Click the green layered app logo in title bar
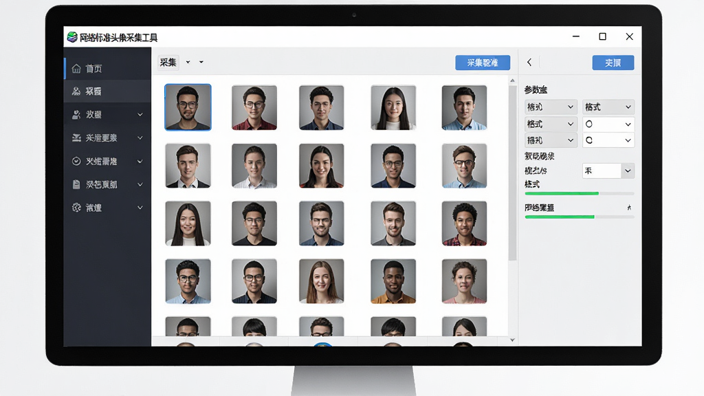The width and height of the screenshot is (704, 396). 72,37
